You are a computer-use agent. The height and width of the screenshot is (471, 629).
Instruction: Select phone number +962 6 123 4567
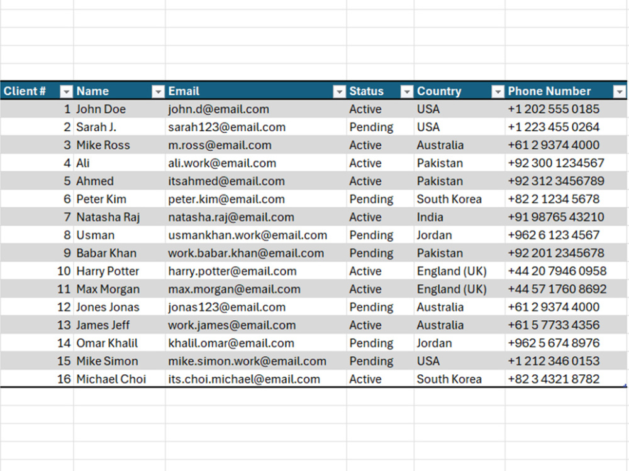click(565, 235)
